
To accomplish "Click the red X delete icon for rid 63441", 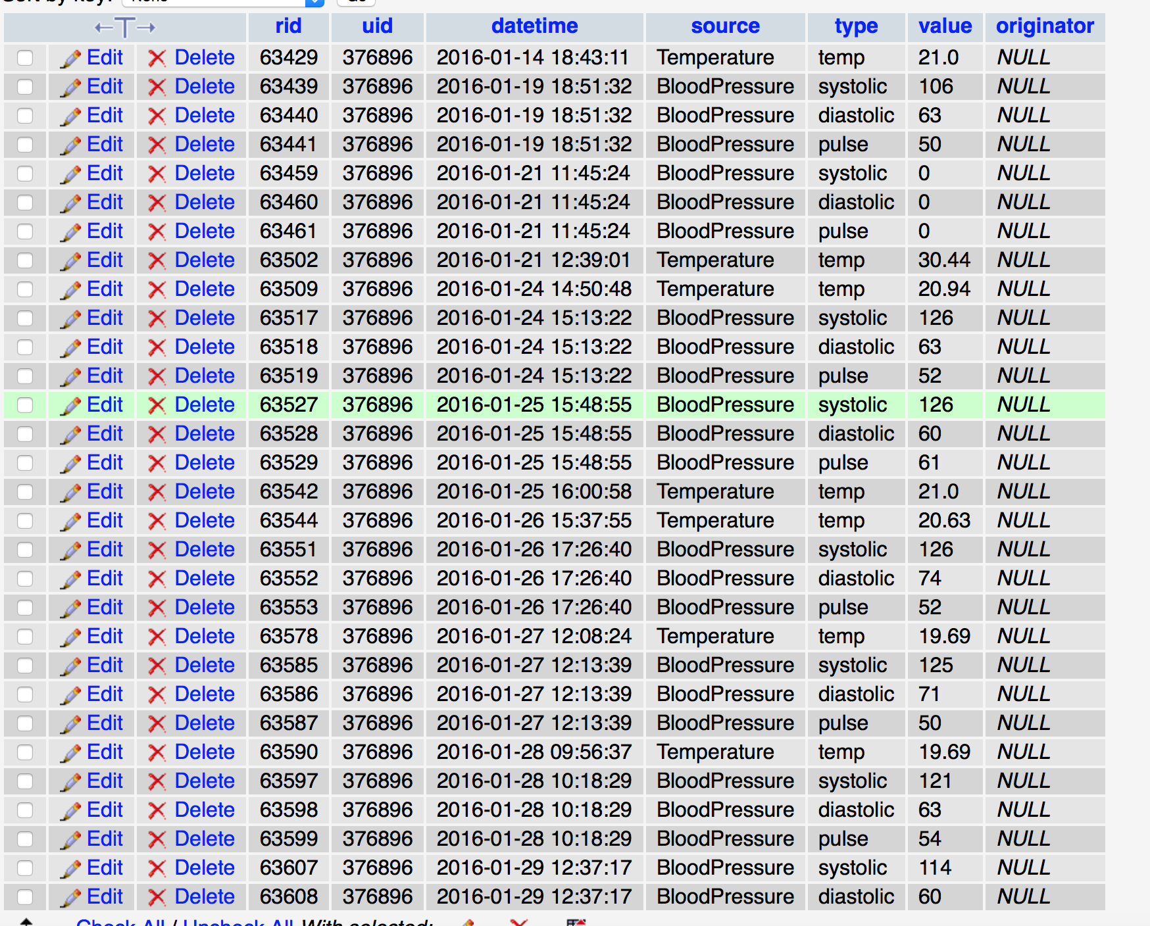I will [x=157, y=145].
